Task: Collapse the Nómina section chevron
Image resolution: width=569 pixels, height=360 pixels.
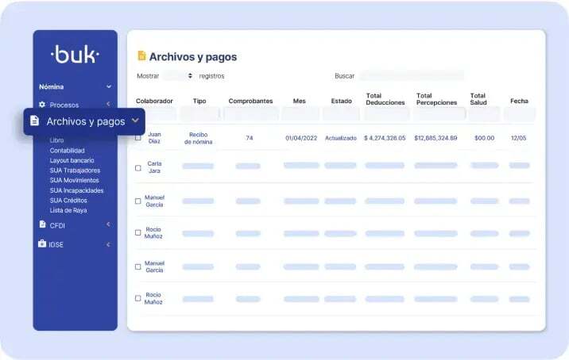Action: point(109,86)
